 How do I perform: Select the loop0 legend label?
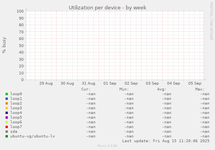tap(16, 94)
